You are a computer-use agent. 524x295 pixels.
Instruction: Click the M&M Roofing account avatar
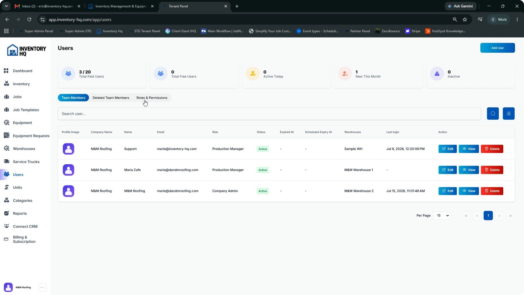point(8,287)
